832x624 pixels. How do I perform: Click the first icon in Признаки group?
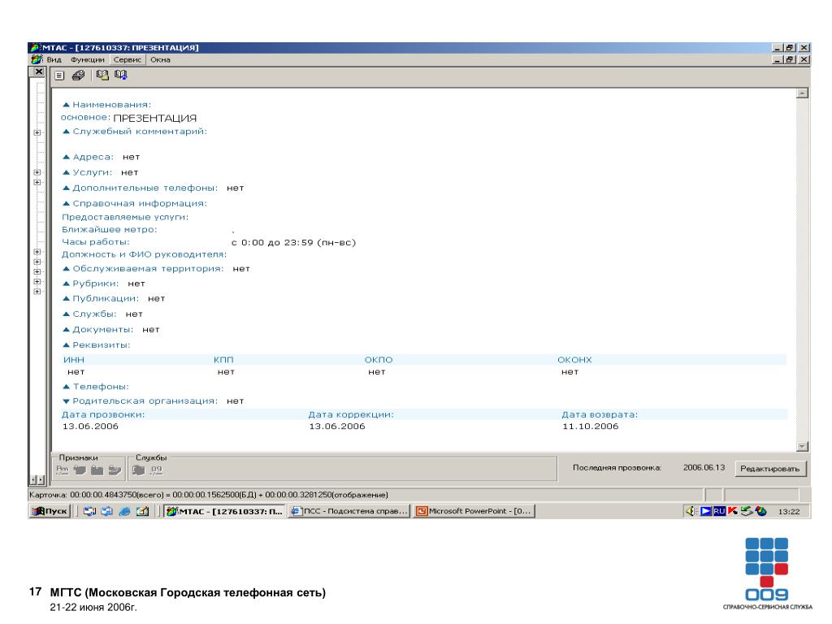pos(63,470)
